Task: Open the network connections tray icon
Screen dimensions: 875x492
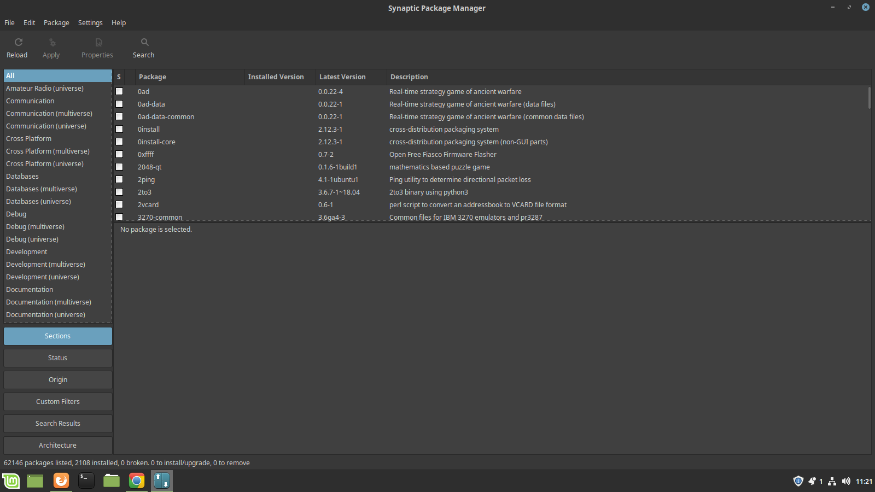Action: (832, 481)
